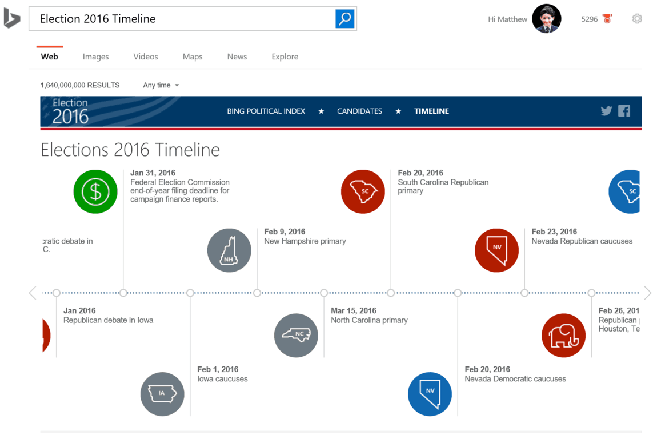Click the Election 2016 Timeline search field

pos(183,19)
